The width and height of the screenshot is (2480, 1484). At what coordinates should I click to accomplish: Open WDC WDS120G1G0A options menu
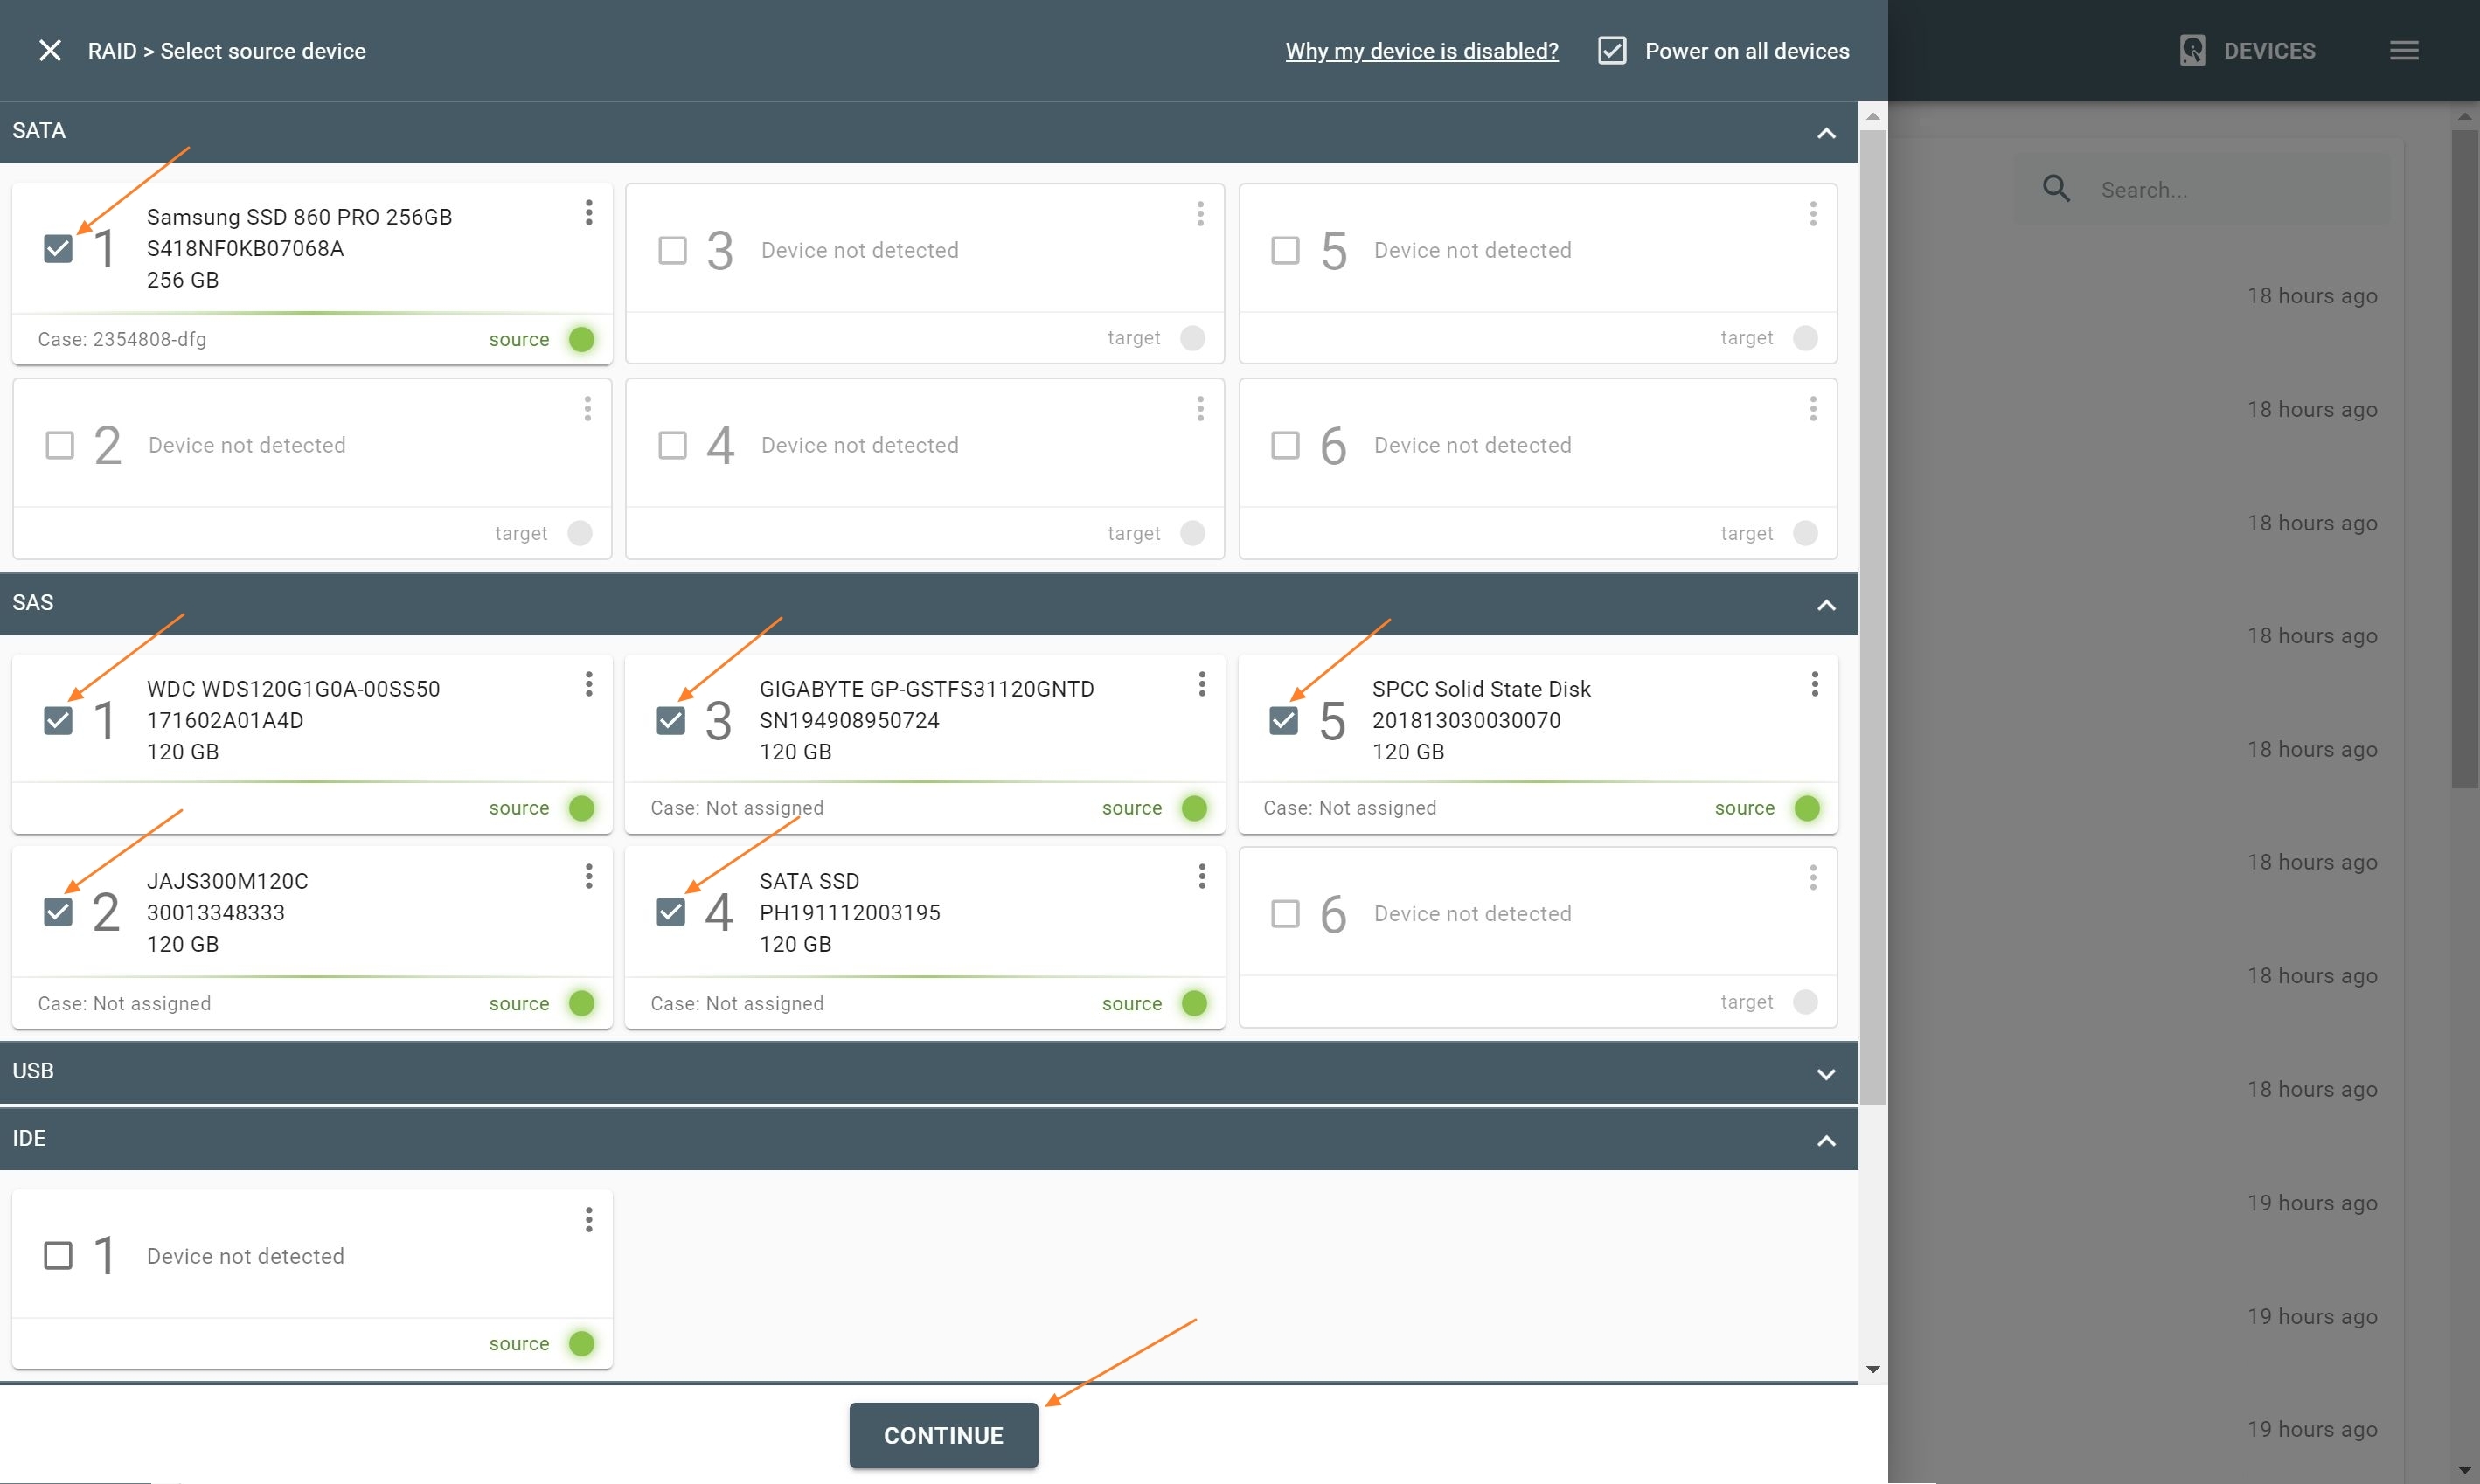(589, 683)
